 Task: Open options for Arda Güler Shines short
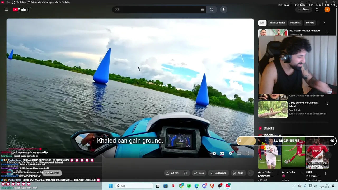(x=278, y=173)
